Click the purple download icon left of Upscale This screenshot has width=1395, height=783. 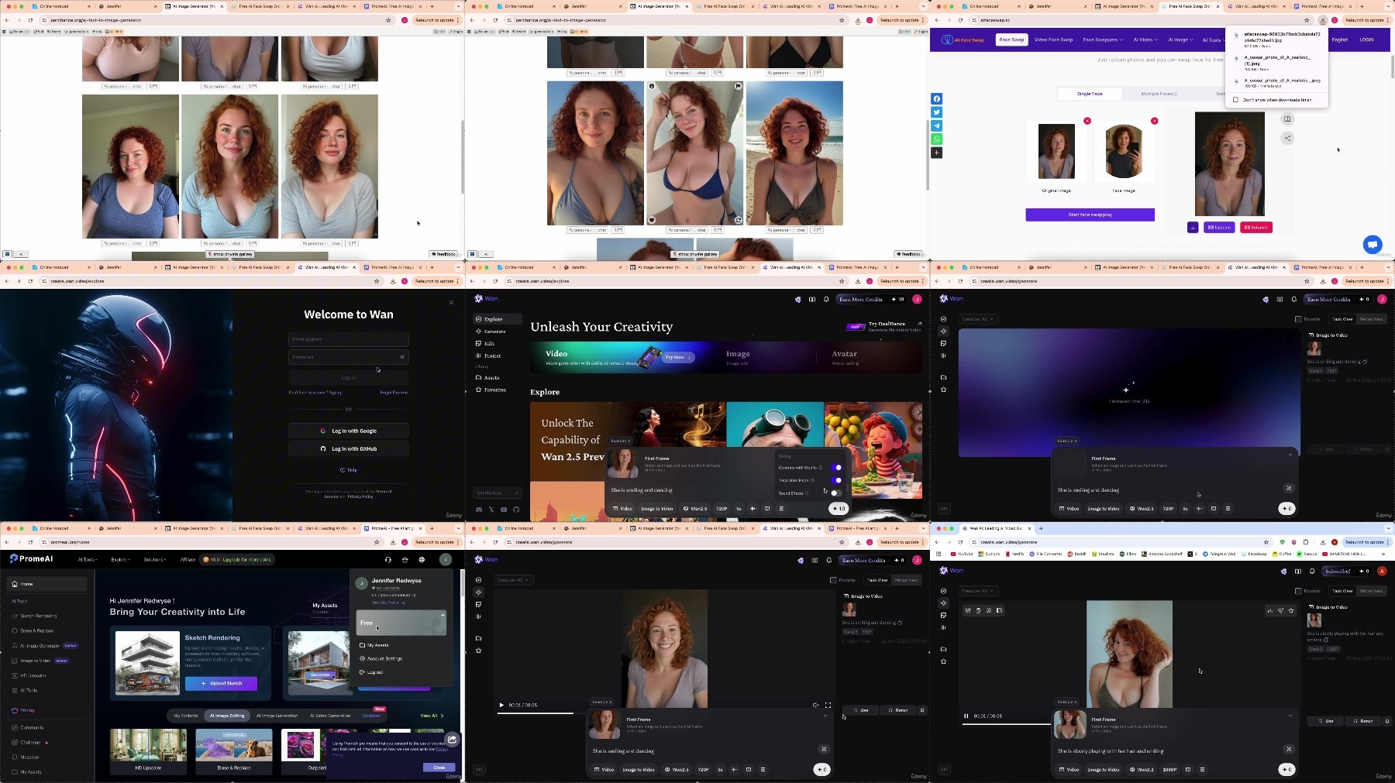point(1193,228)
